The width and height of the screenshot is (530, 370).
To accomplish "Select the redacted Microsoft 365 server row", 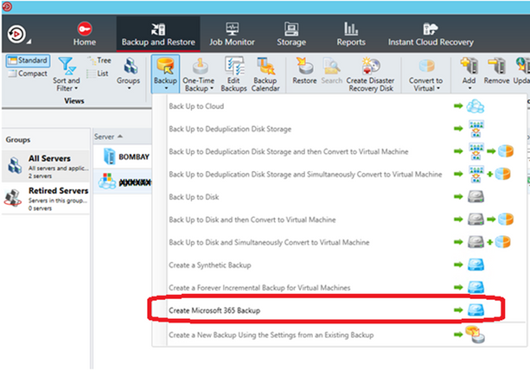I will pyautogui.click(x=123, y=182).
